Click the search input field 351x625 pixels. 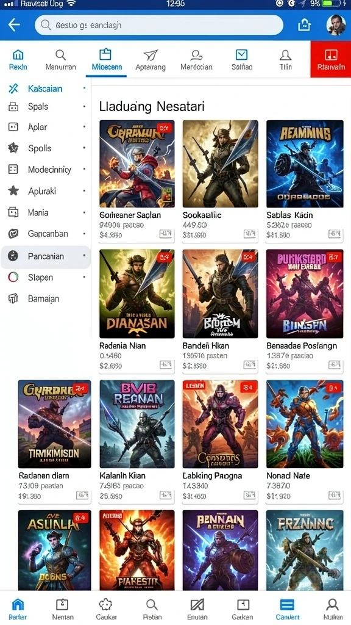159,26
